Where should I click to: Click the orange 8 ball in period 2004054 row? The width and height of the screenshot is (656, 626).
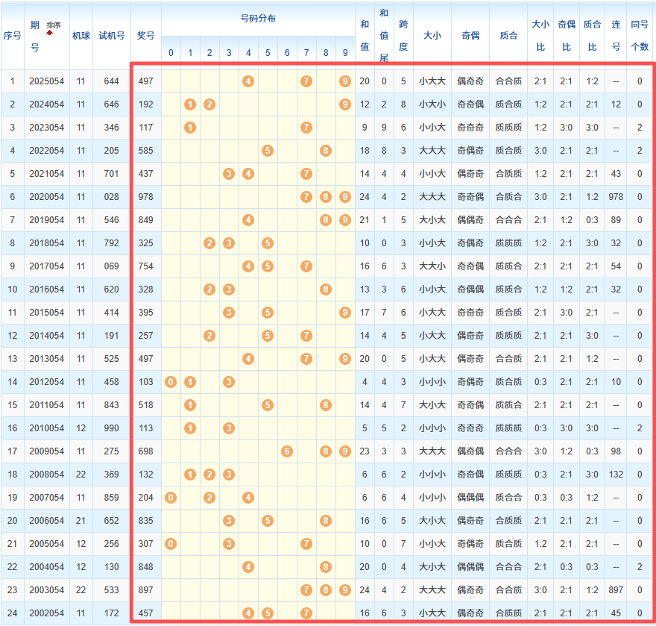coord(326,567)
